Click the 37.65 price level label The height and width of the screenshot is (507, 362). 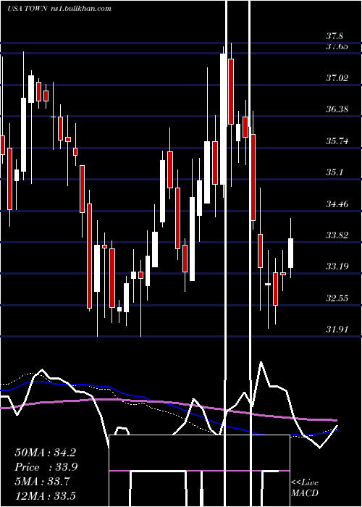coord(337,46)
